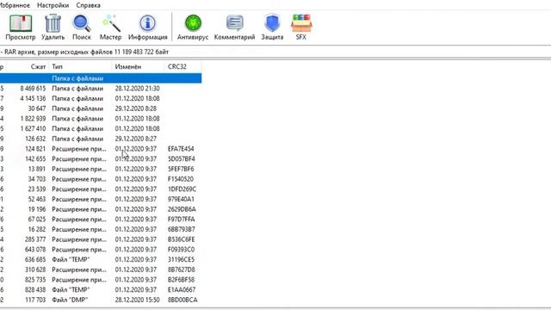Sort by Тип column header
Image resolution: width=551 pixels, height=310 pixels.
[80, 66]
